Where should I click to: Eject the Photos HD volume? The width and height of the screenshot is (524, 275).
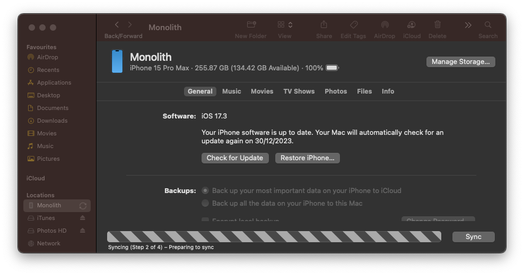[x=83, y=231]
